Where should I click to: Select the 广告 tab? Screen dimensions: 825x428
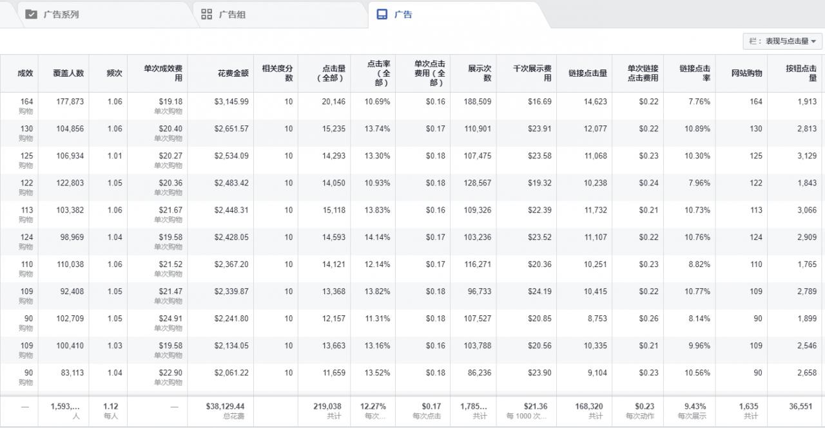(459, 14)
